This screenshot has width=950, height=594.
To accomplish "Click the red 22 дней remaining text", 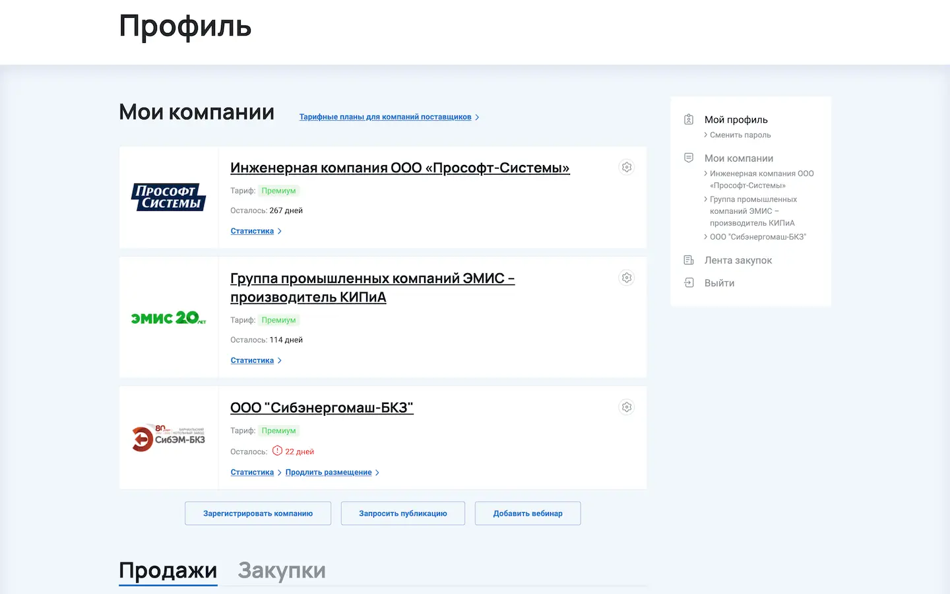I will coord(300,452).
